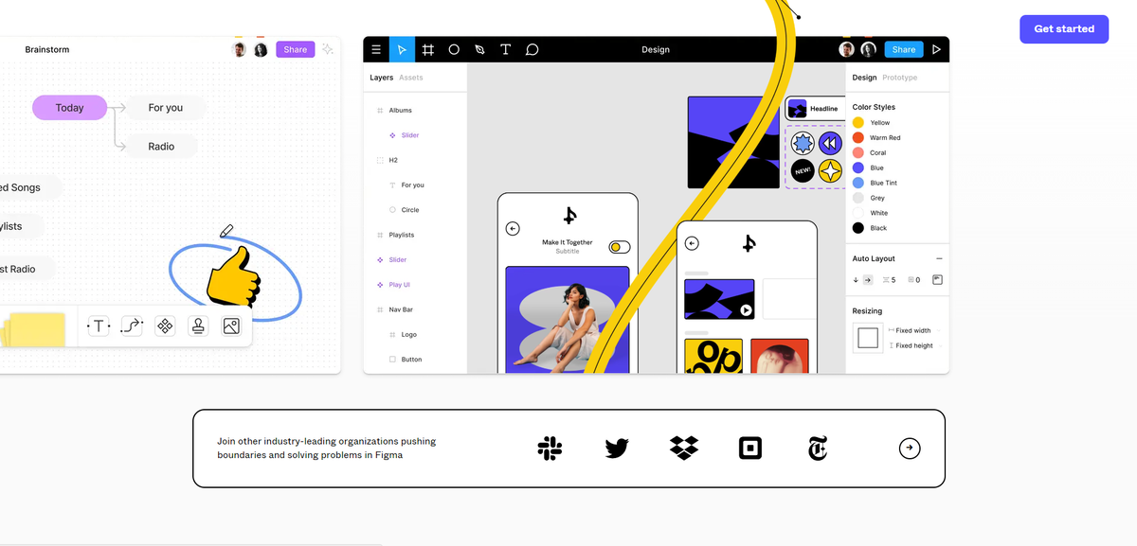The image size is (1137, 546).
Task: Select the Pen tool in Design toolbar
Action: tap(479, 49)
